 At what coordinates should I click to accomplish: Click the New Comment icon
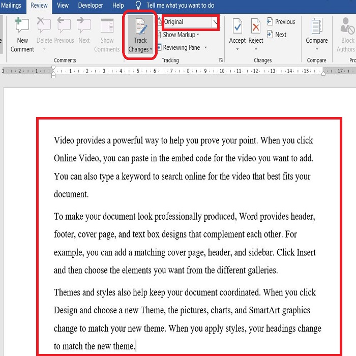(x=22, y=25)
